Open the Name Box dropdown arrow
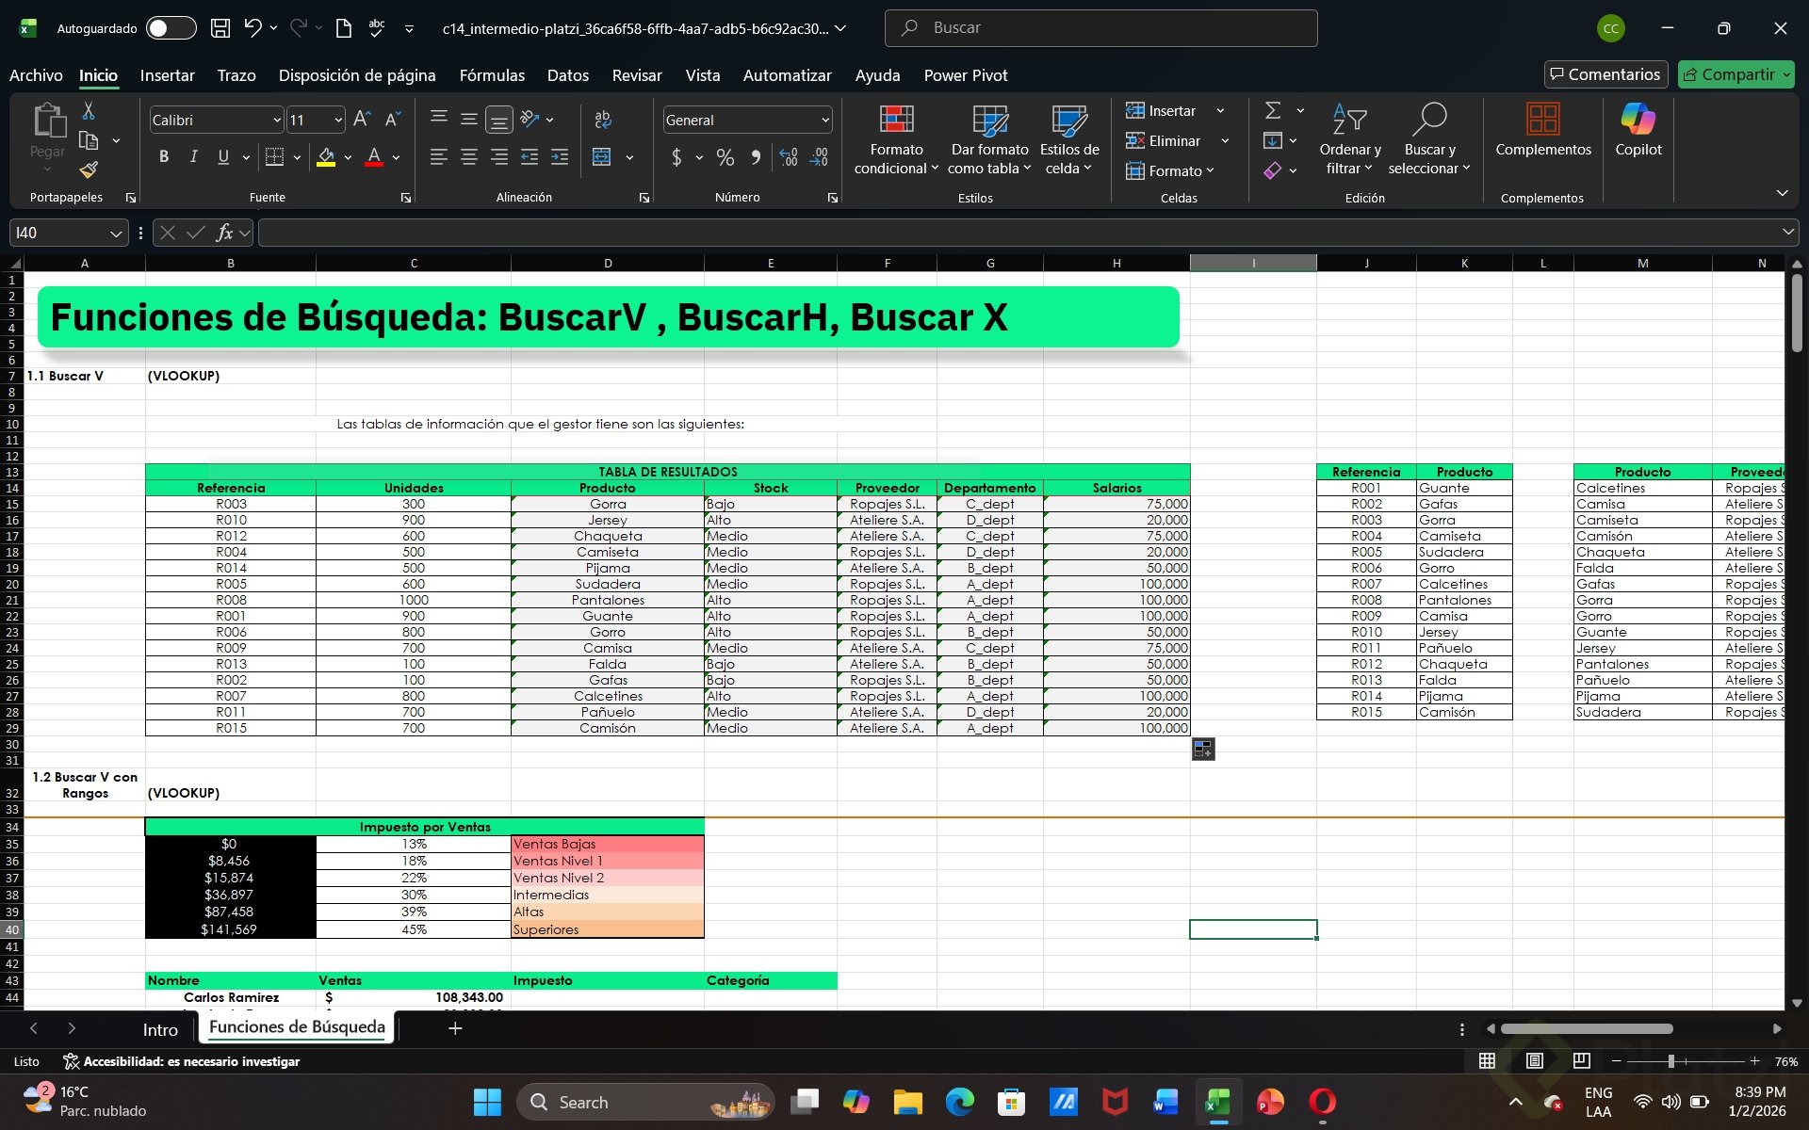Image resolution: width=1809 pixels, height=1130 pixels. click(115, 234)
